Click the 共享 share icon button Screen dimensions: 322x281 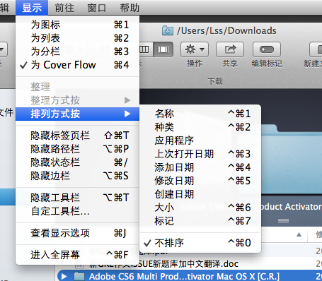(x=230, y=49)
